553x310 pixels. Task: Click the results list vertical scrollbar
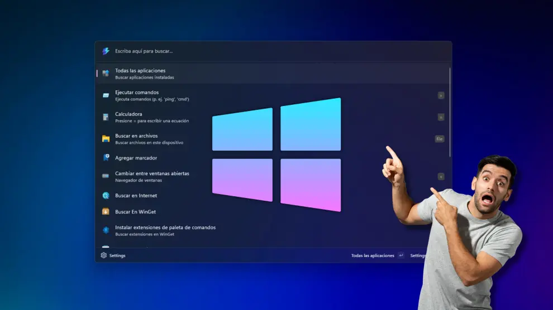(x=450, y=112)
